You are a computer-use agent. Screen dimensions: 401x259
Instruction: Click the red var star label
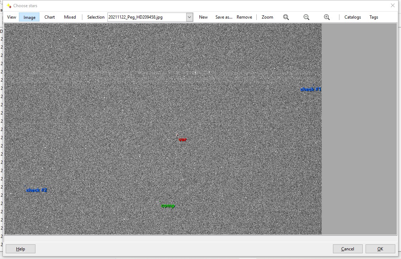click(183, 140)
